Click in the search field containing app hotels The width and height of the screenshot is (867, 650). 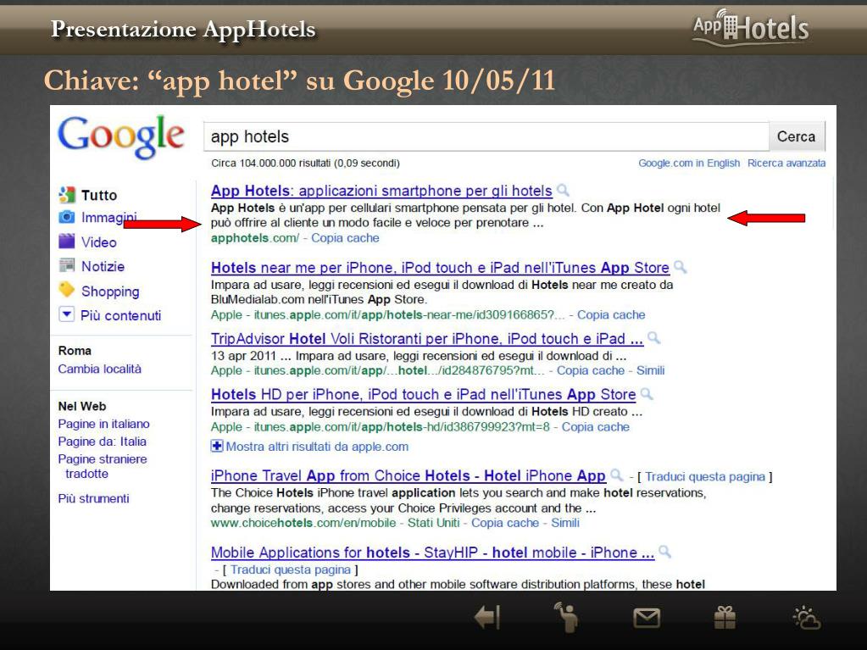[x=486, y=136]
